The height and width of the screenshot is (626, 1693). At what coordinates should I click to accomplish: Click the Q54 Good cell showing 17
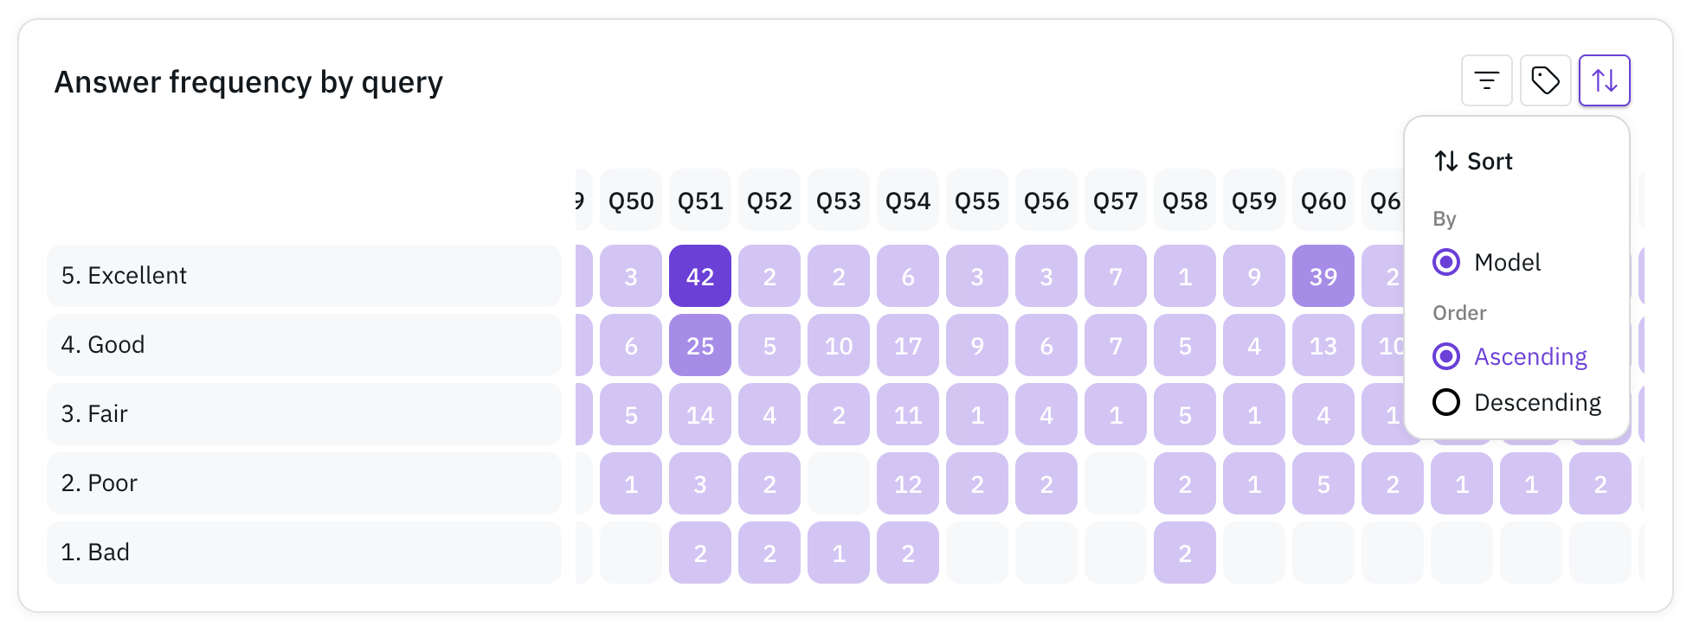tap(908, 345)
